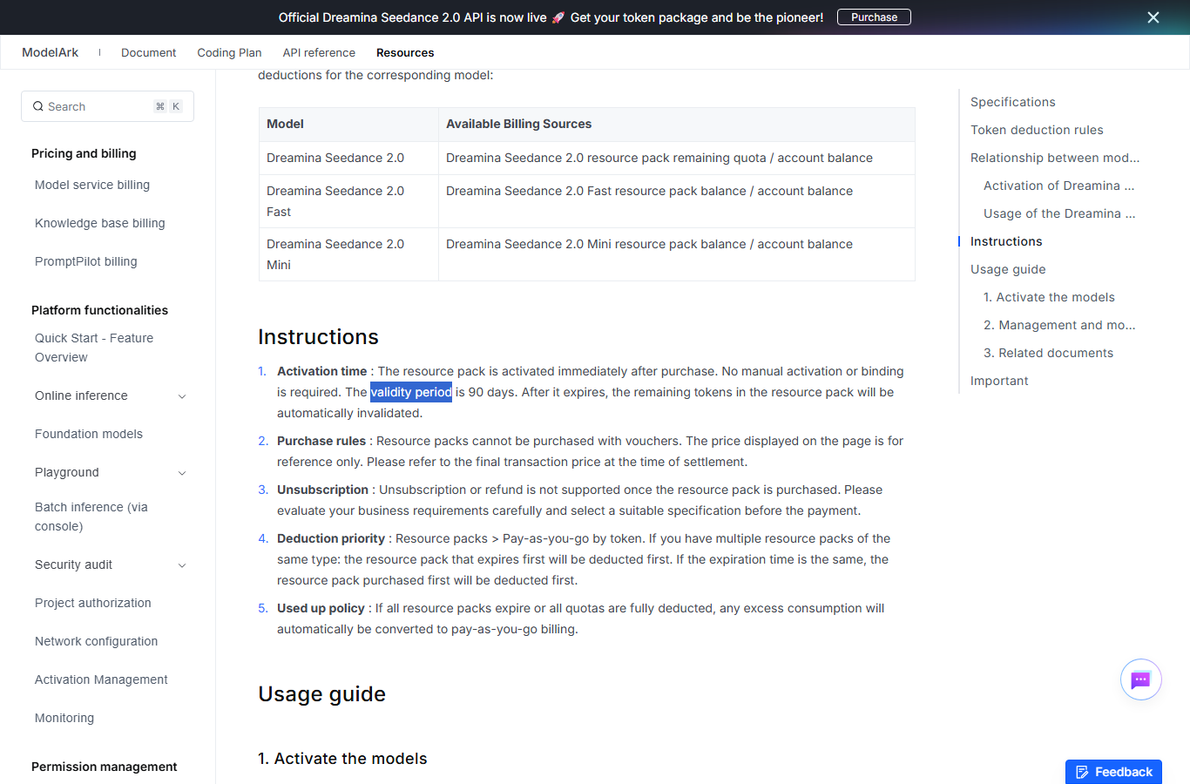Jump to Token deduction rules section
This screenshot has height=784, width=1190.
pos(1037,130)
